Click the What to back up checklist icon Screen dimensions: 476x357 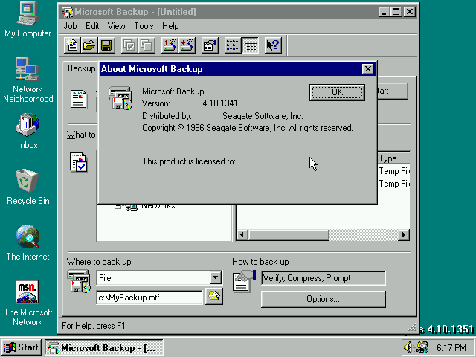(79, 162)
